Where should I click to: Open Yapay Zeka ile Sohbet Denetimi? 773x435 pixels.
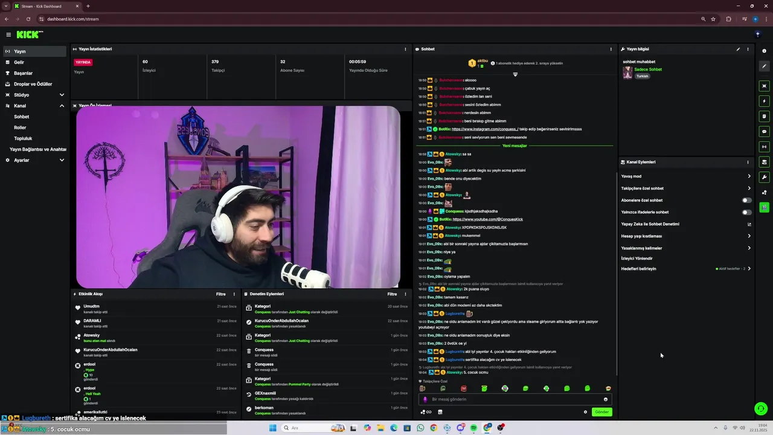click(x=686, y=224)
